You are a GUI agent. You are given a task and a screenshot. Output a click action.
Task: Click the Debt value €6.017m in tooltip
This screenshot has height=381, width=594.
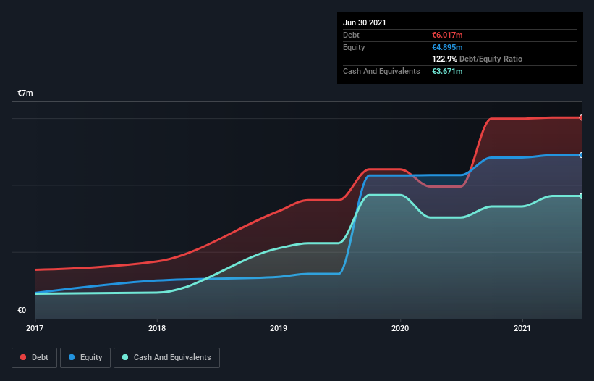(447, 35)
